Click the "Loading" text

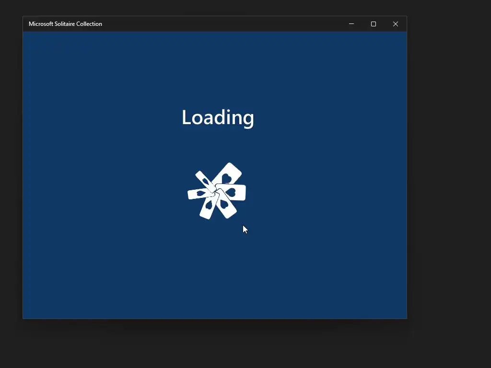[x=218, y=118]
